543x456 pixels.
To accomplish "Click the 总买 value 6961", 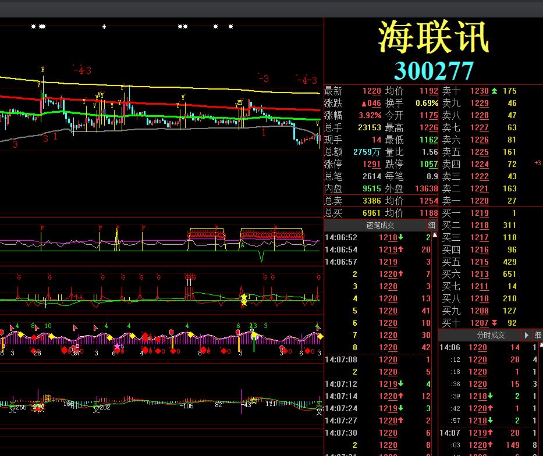I will click(x=371, y=213).
